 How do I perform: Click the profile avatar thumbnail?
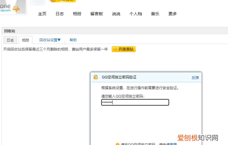click(x=13, y=7)
